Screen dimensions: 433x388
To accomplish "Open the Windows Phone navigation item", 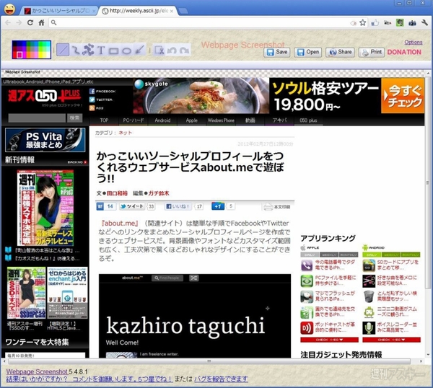I will pos(221,120).
